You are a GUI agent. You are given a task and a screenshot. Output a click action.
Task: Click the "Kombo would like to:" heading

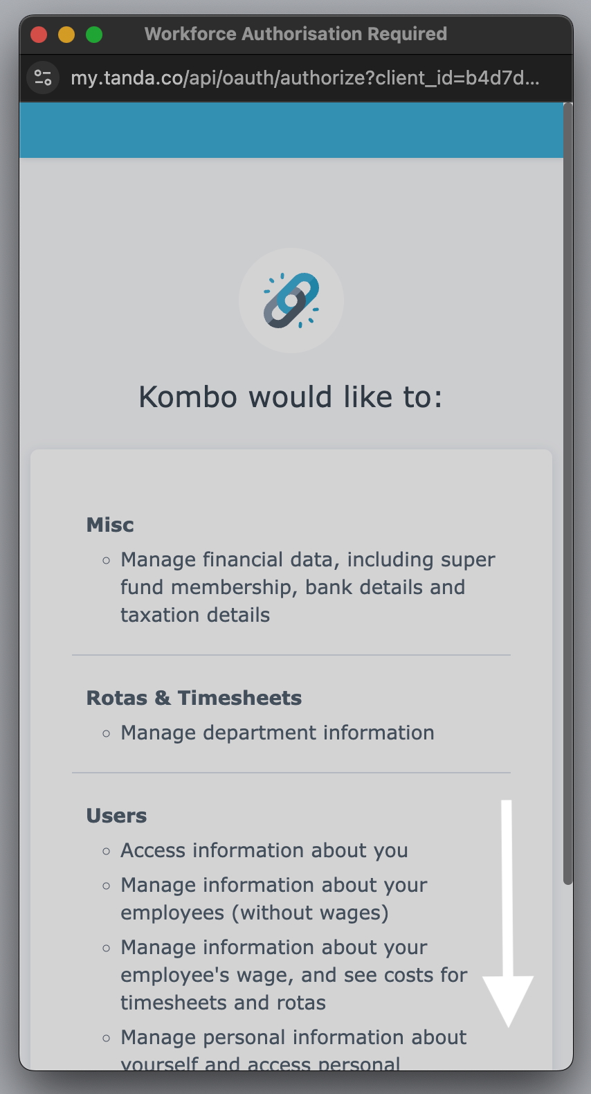point(291,397)
